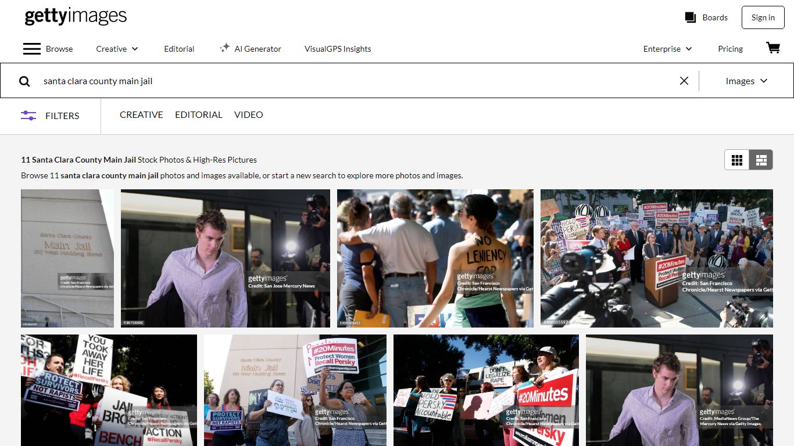Open the podium press conference photo

657,258
